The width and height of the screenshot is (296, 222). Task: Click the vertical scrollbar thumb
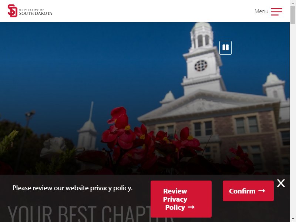pos(293,15)
